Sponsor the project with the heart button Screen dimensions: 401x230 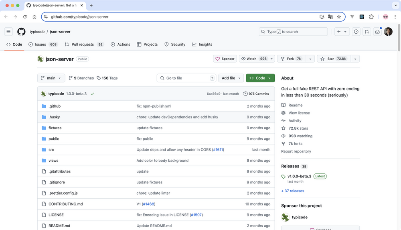[x=225, y=59]
